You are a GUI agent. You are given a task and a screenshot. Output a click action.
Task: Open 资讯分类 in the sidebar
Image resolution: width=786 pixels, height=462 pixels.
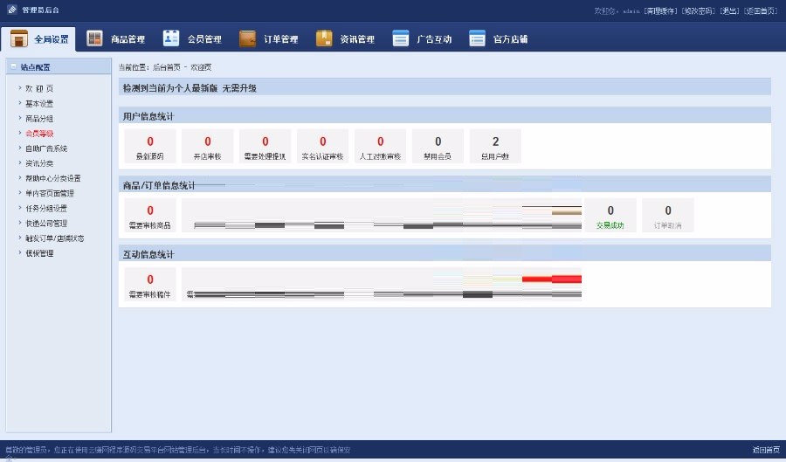tap(39, 163)
